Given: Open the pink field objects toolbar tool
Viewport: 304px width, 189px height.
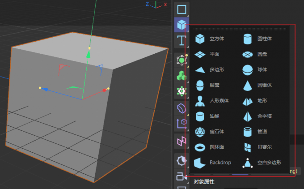Looking at the screenshot, I should [182, 141].
